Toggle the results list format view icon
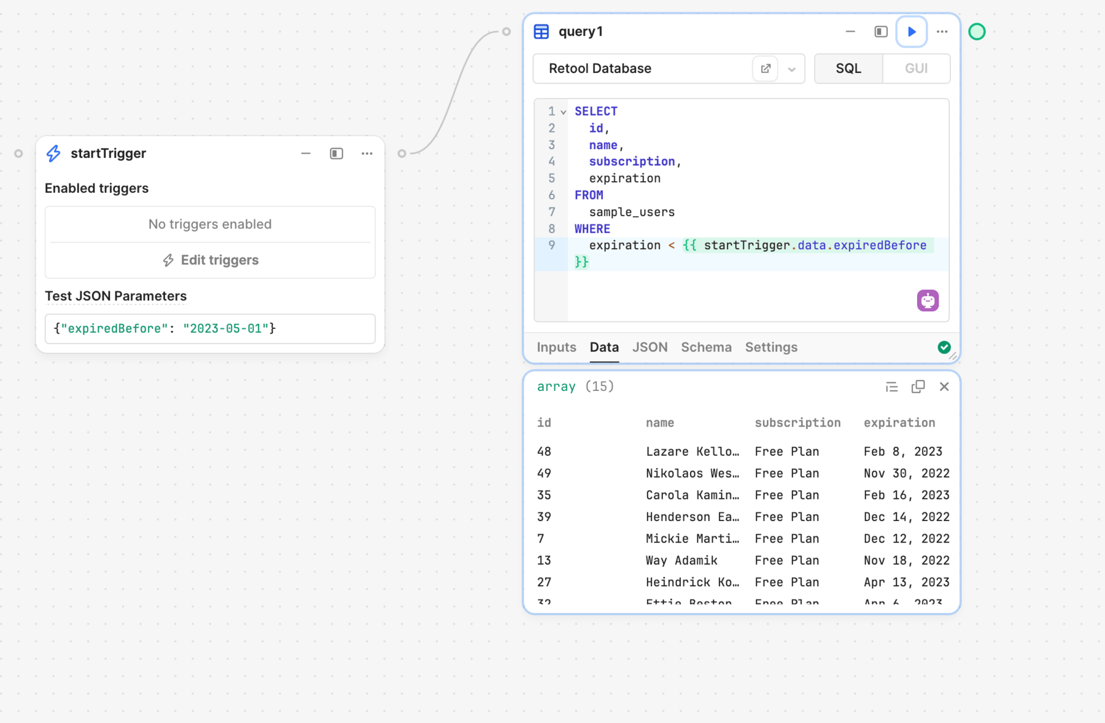 pos(891,387)
